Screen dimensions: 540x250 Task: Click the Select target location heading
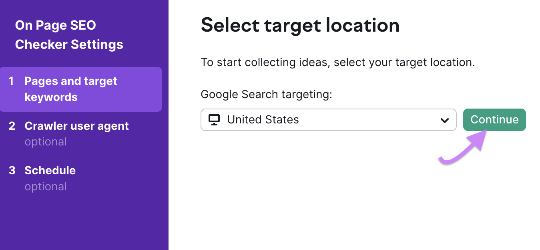[300, 25]
